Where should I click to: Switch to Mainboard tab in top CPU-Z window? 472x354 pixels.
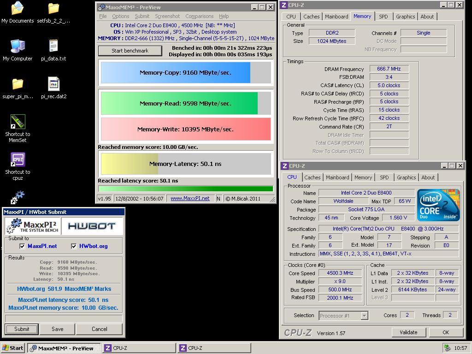(x=336, y=17)
